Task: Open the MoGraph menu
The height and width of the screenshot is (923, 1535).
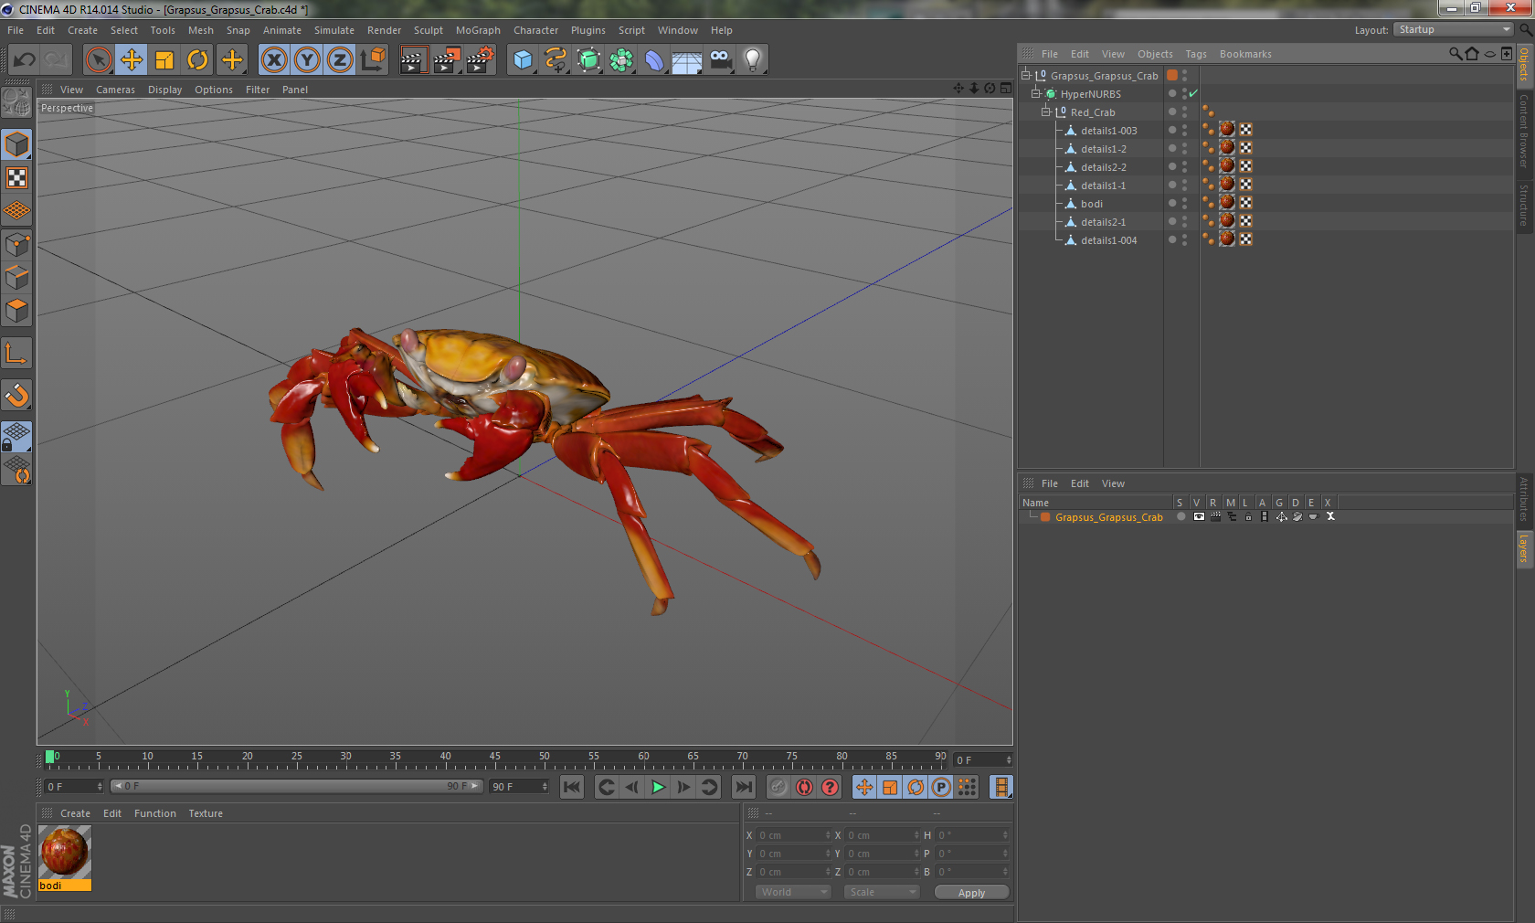Action: (478, 30)
